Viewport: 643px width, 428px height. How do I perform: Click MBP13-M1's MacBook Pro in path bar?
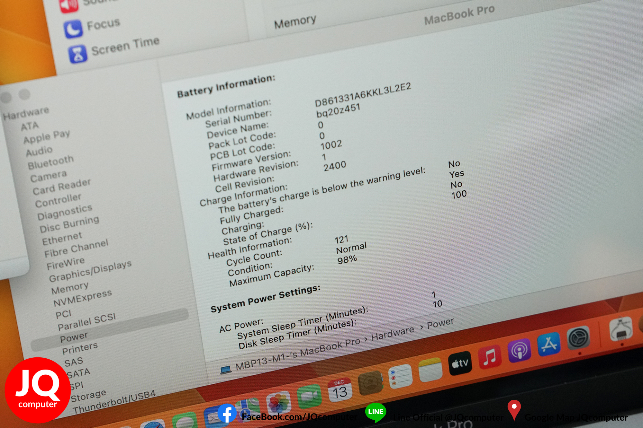tap(298, 354)
